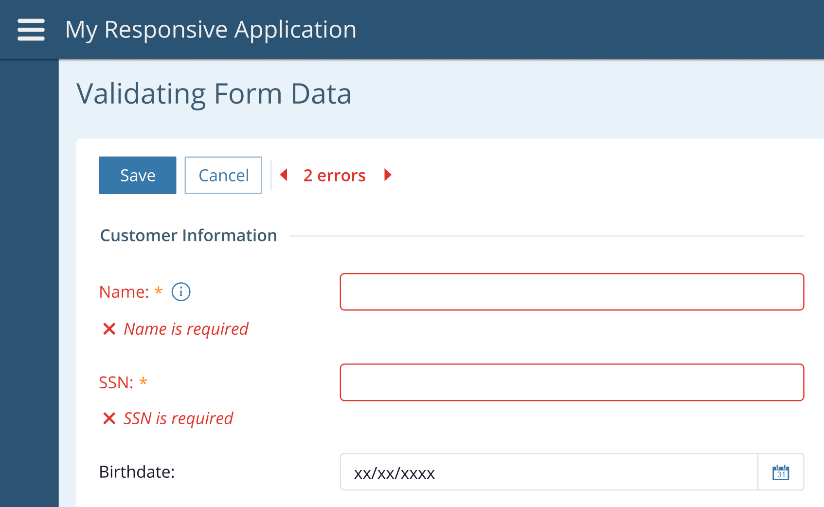The width and height of the screenshot is (824, 507).
Task: Select the Birthdate field label
Action: click(x=137, y=472)
